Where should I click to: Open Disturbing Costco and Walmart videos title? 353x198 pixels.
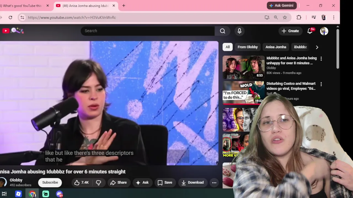[291, 86]
